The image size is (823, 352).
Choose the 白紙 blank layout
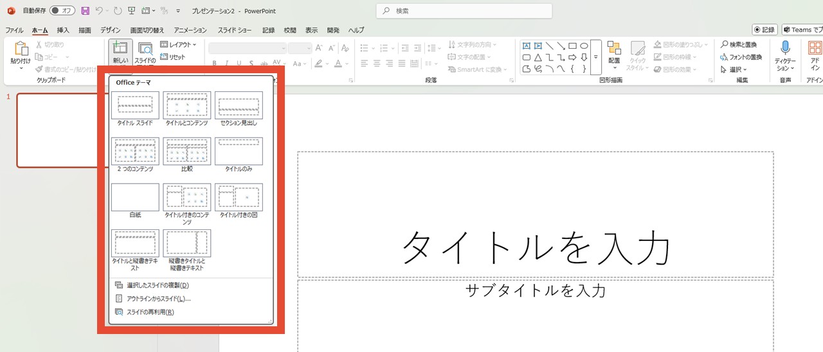click(135, 201)
